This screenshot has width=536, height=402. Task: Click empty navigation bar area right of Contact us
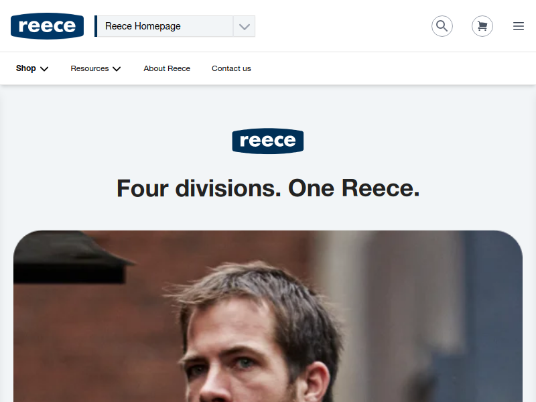pos(393,68)
